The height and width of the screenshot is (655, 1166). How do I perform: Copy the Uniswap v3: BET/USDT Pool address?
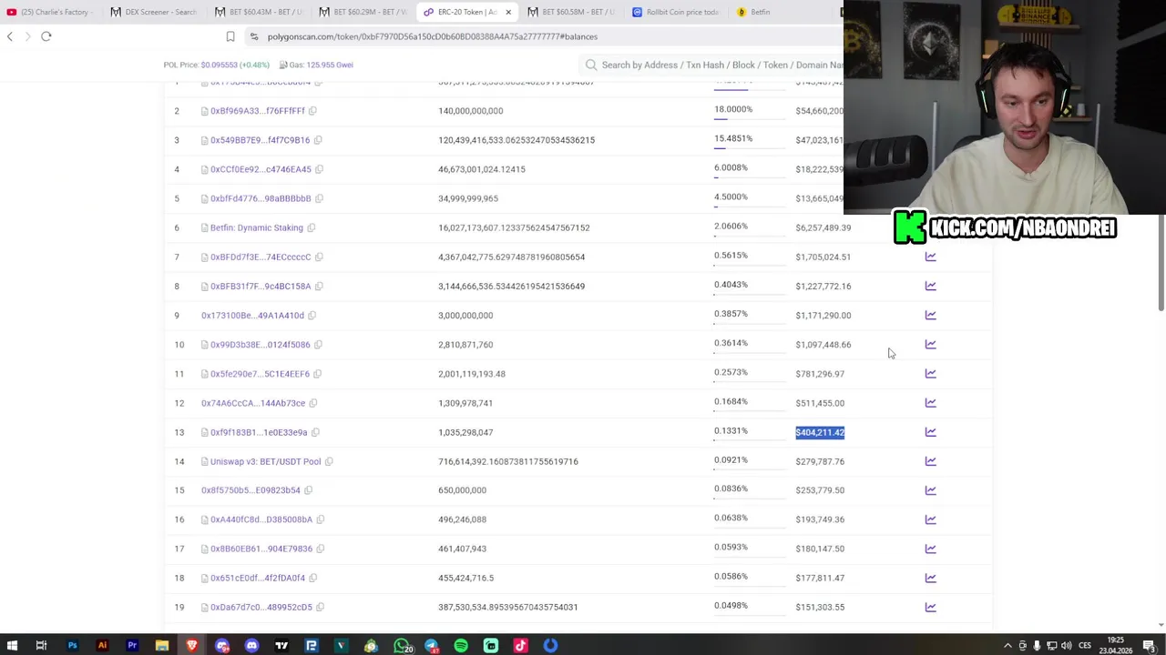tap(329, 461)
